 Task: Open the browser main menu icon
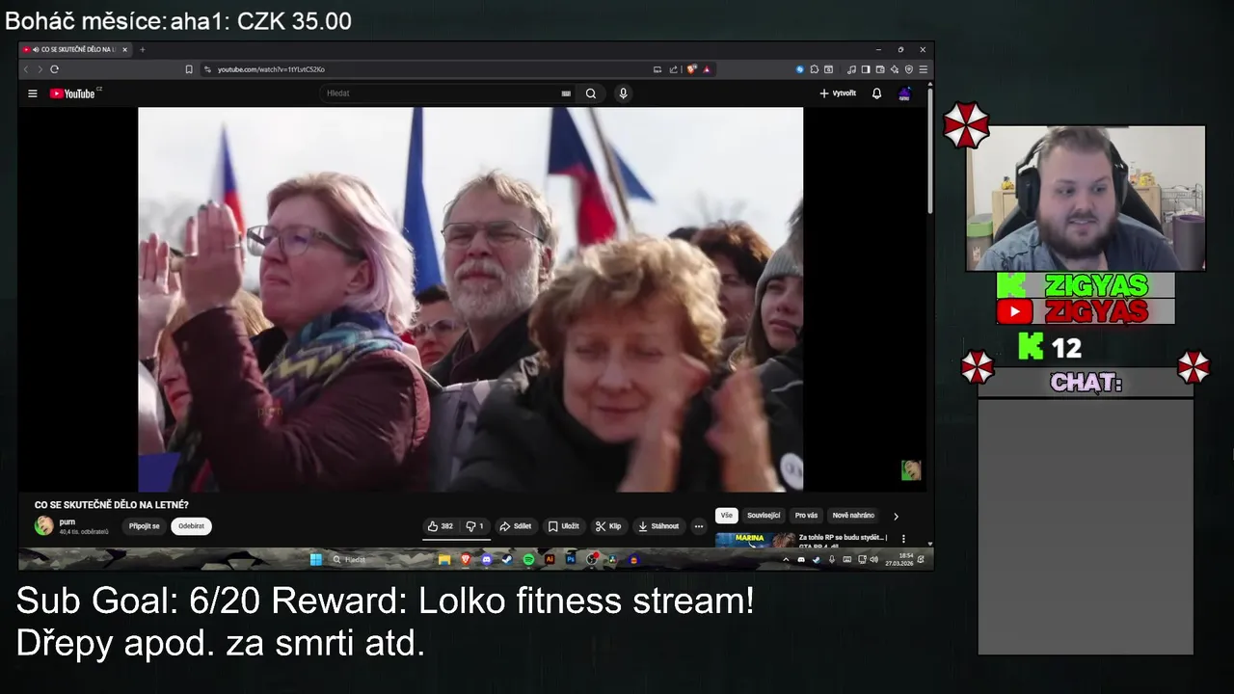[x=924, y=69]
